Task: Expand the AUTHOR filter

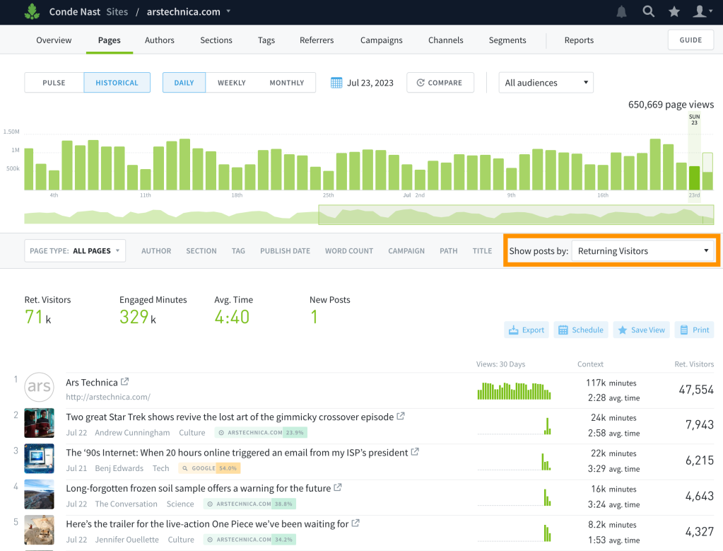Action: pos(156,250)
